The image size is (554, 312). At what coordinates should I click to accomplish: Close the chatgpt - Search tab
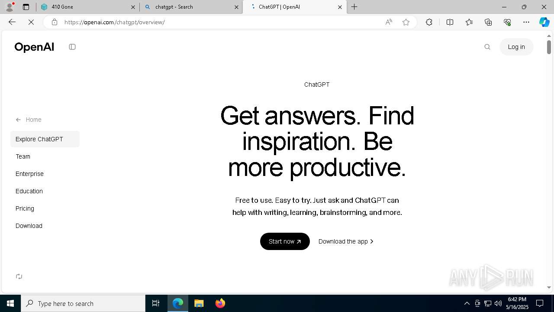tap(236, 7)
